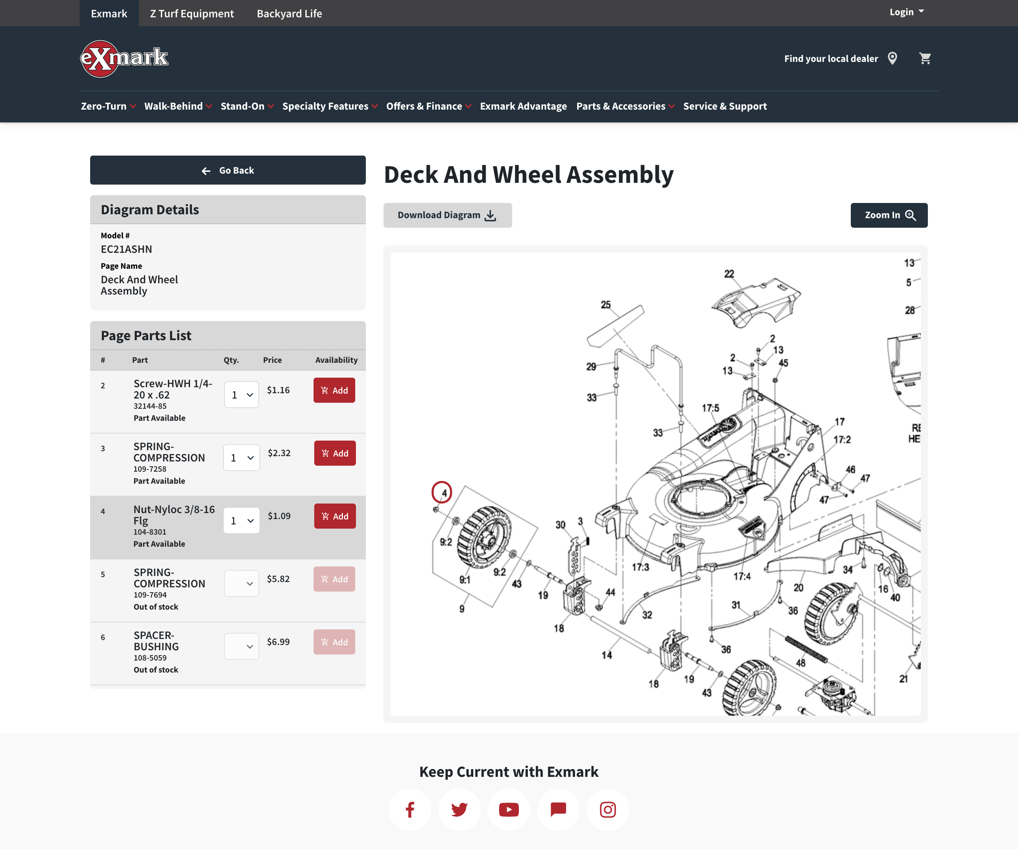Expand Specialty Features menu
Screen dimensions: 1018x849
click(x=330, y=106)
